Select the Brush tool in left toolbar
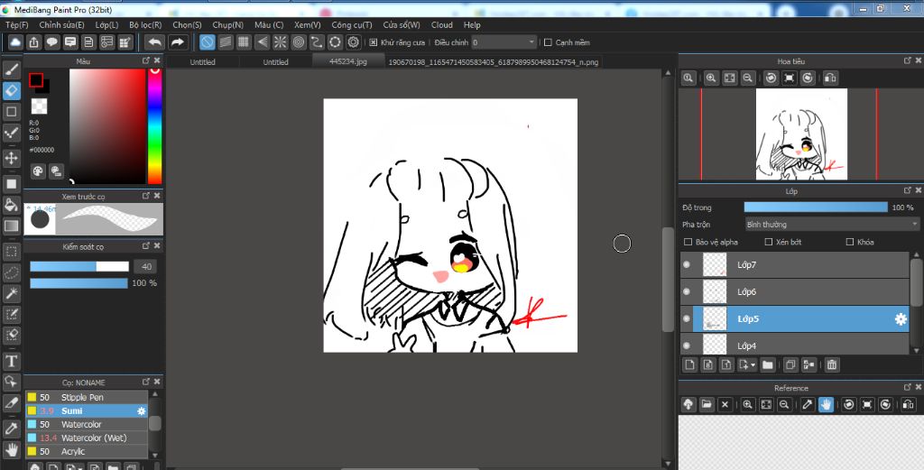 coord(11,70)
